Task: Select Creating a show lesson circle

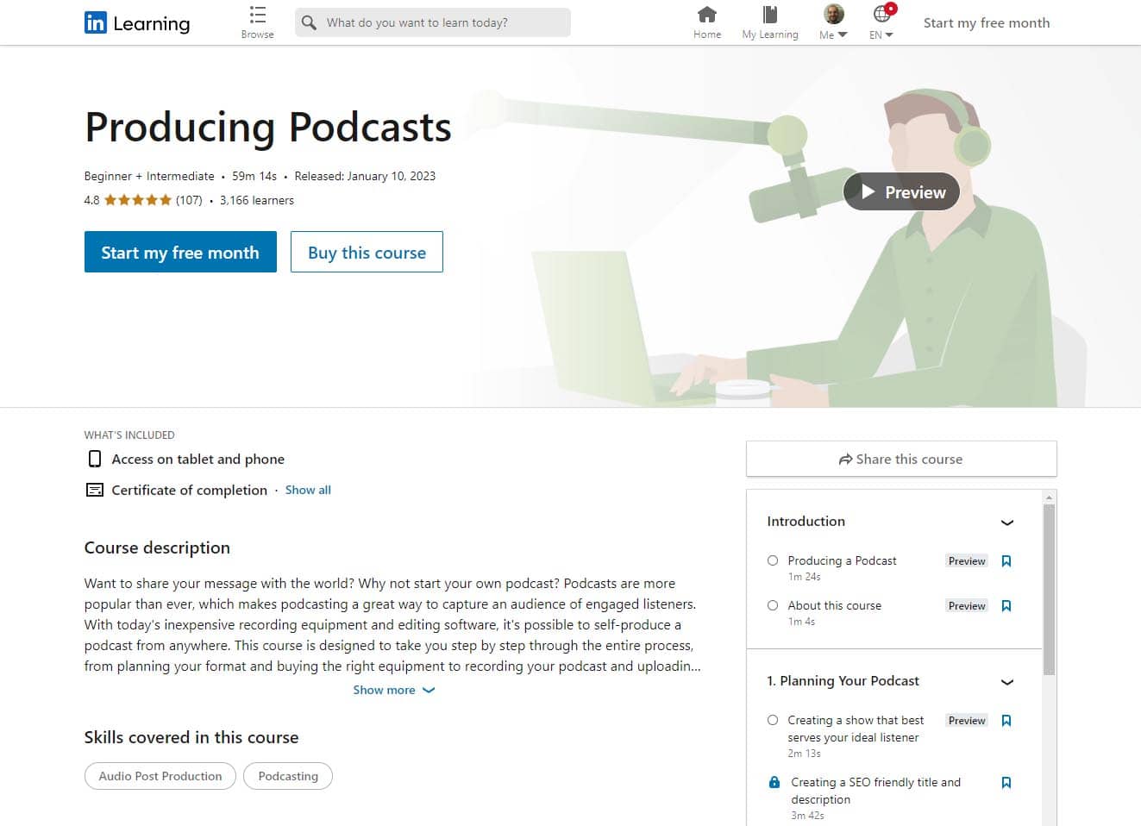Action: point(773,720)
